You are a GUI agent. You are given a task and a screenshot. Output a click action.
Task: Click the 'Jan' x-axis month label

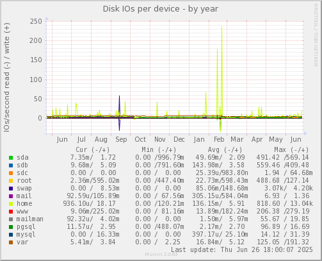click(199, 140)
